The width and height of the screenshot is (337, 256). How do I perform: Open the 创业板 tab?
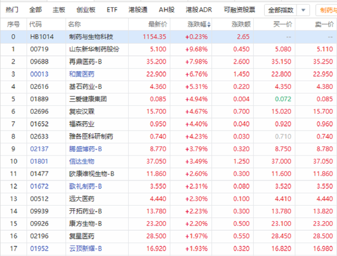tap(86, 10)
